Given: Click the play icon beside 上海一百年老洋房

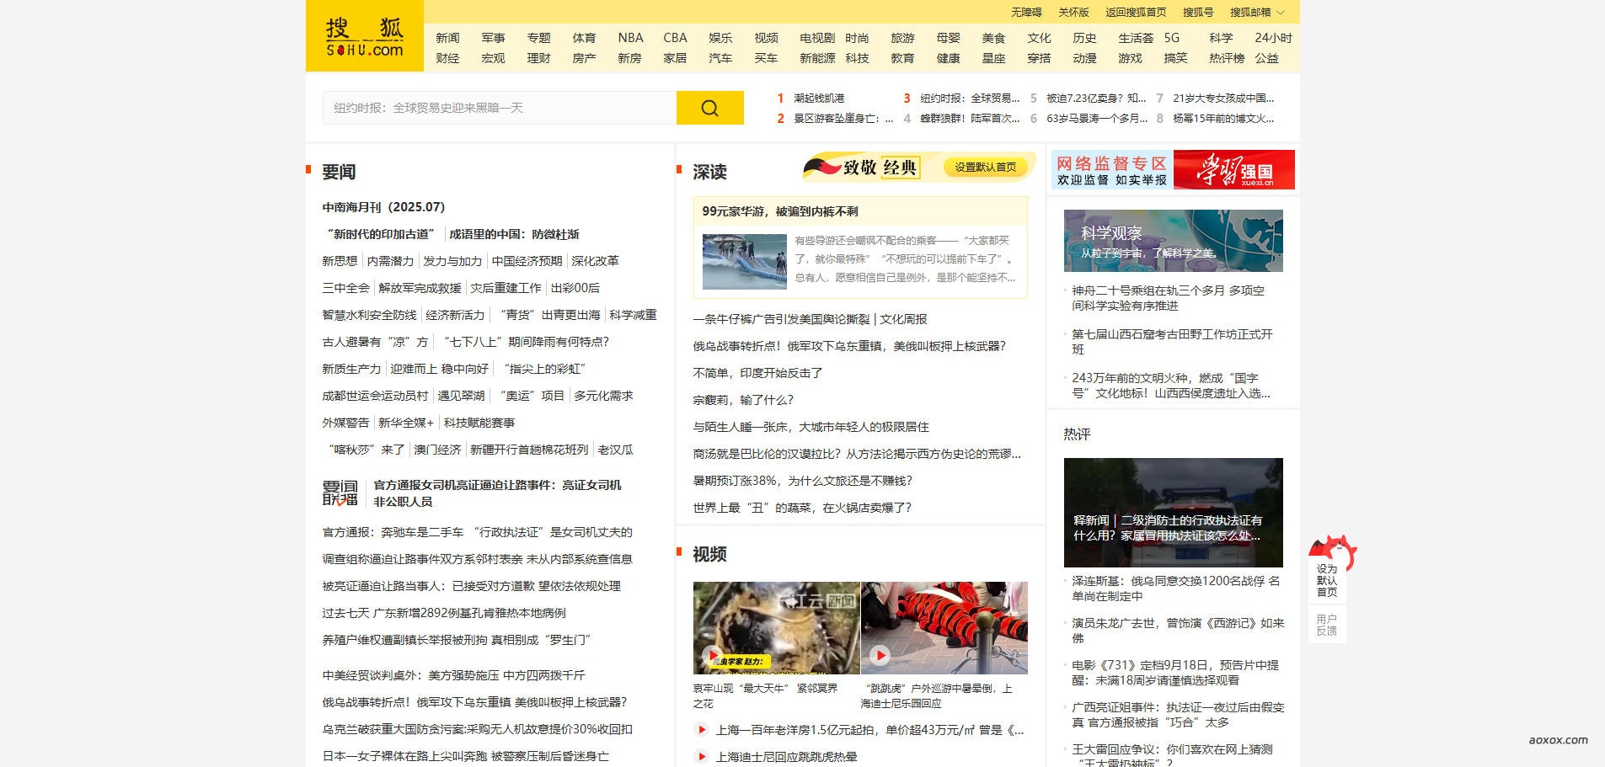Looking at the screenshot, I should (x=702, y=730).
